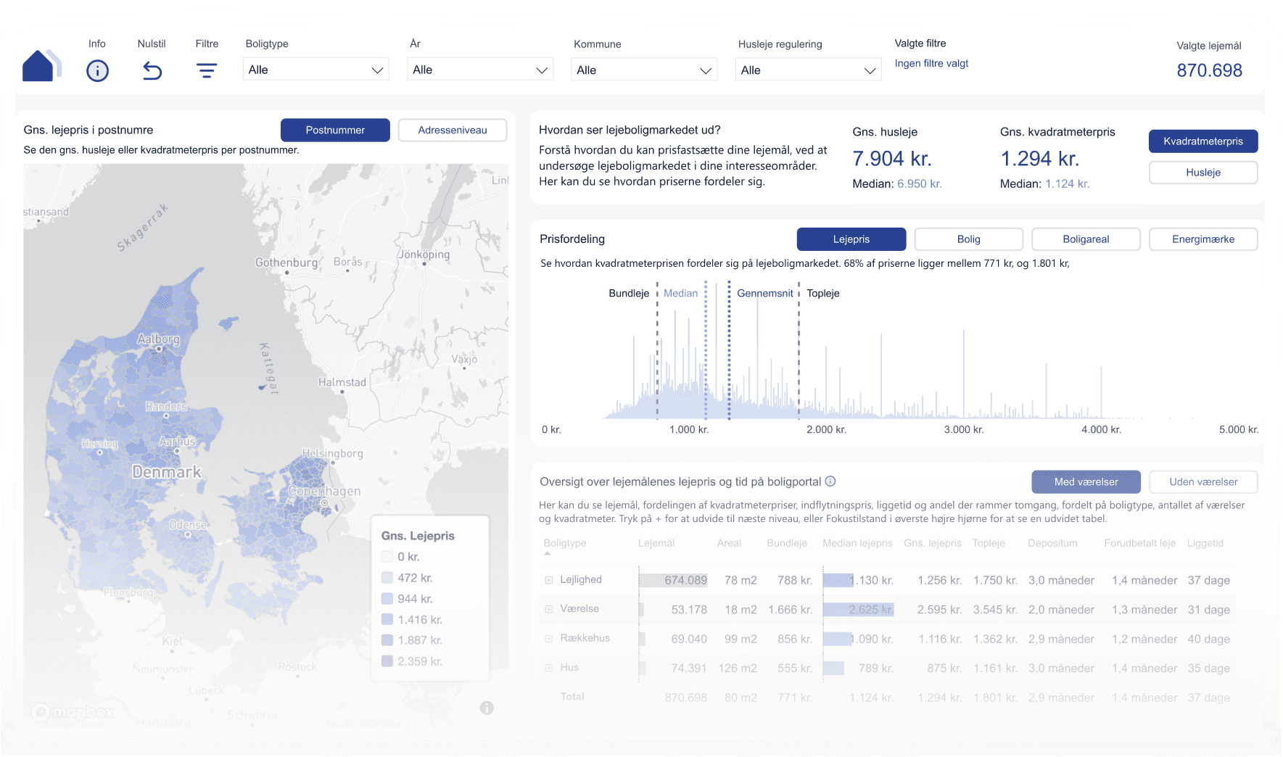Open the År dropdown

pyautogui.click(x=480, y=70)
